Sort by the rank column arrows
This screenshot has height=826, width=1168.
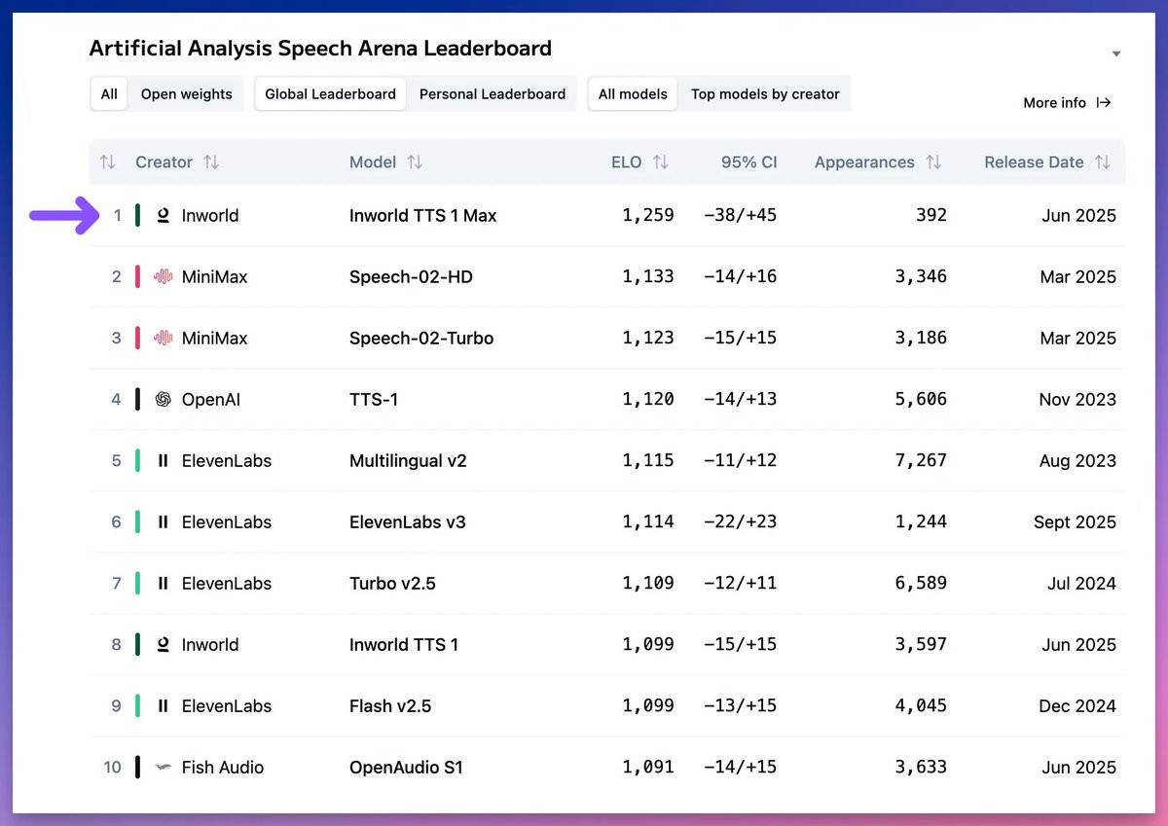pyautogui.click(x=108, y=162)
